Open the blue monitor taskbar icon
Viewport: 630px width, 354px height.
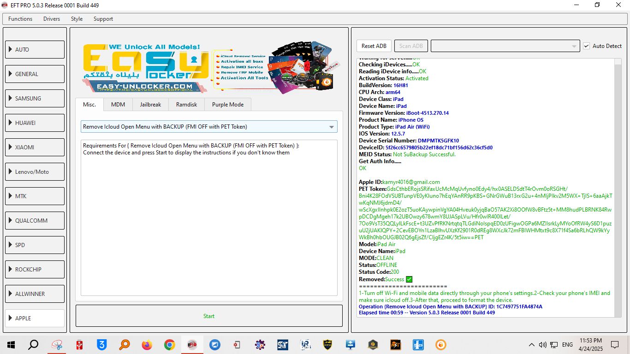(214, 344)
